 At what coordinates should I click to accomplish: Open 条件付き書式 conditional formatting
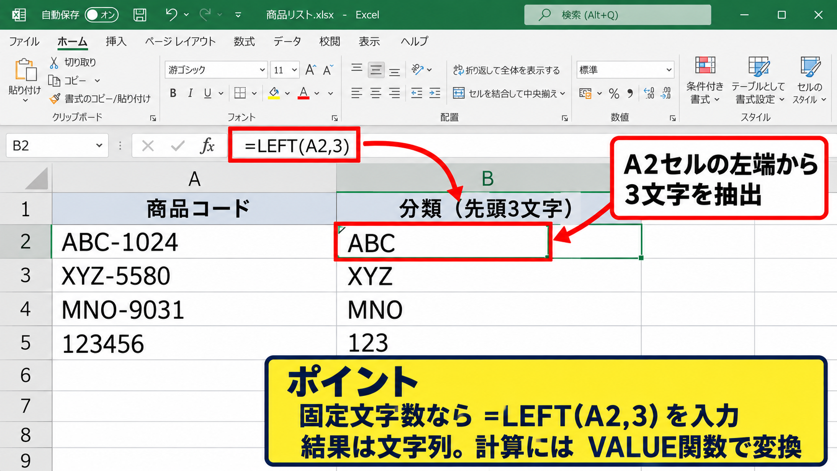pyautogui.click(x=705, y=80)
